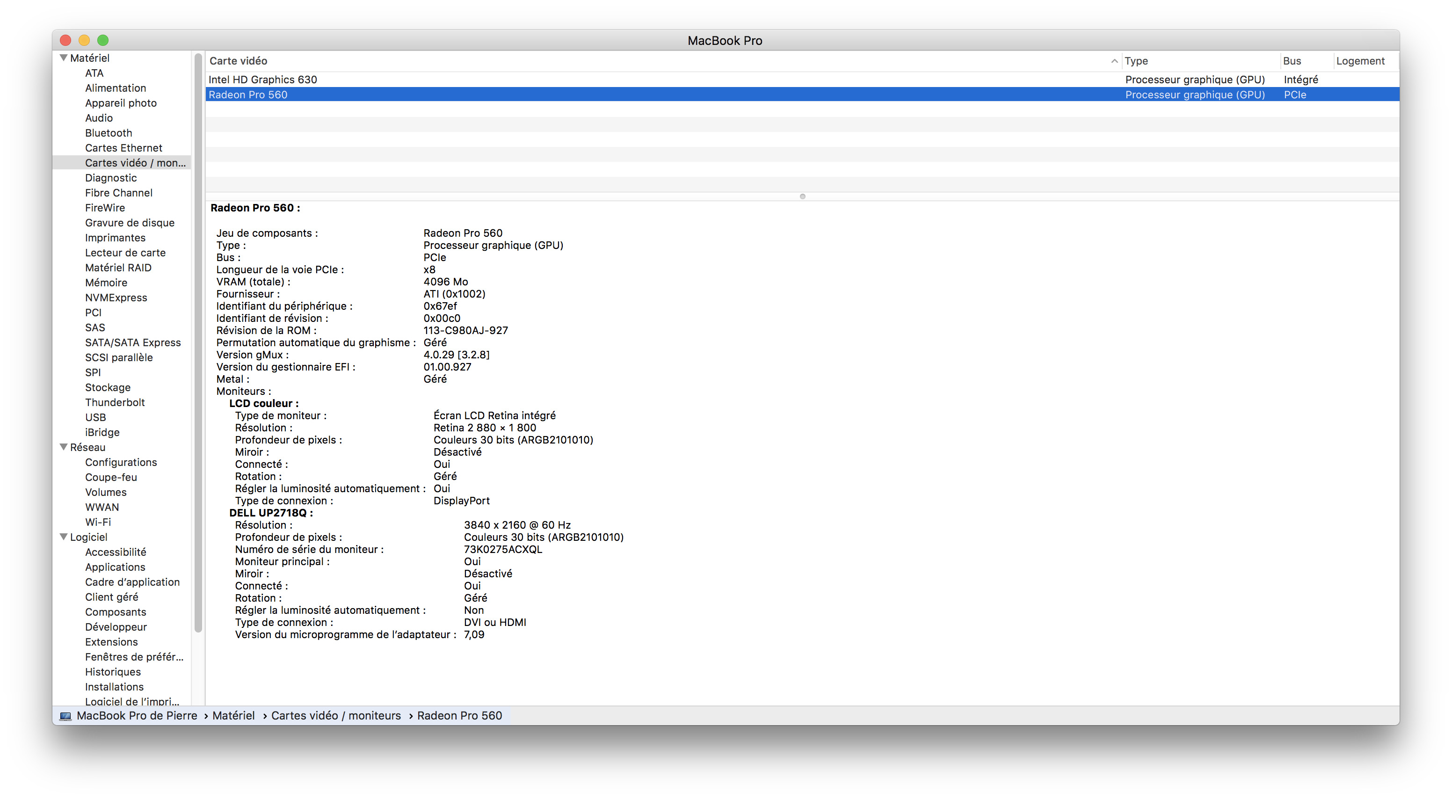Click the sort arrow in Carte vidéo header
Image resolution: width=1452 pixels, height=800 pixels.
coord(1114,61)
